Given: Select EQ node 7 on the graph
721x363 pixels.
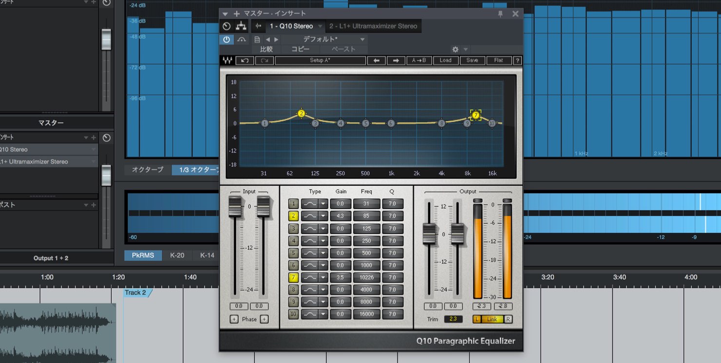Looking at the screenshot, I should pos(476,115).
